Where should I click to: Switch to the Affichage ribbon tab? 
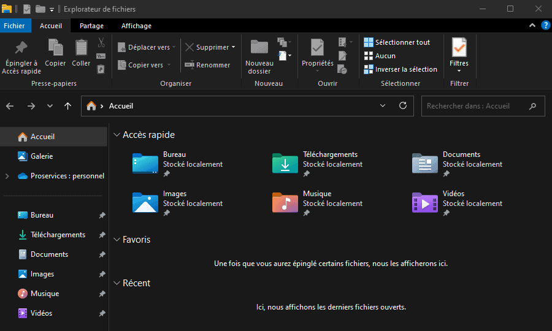[136, 26]
